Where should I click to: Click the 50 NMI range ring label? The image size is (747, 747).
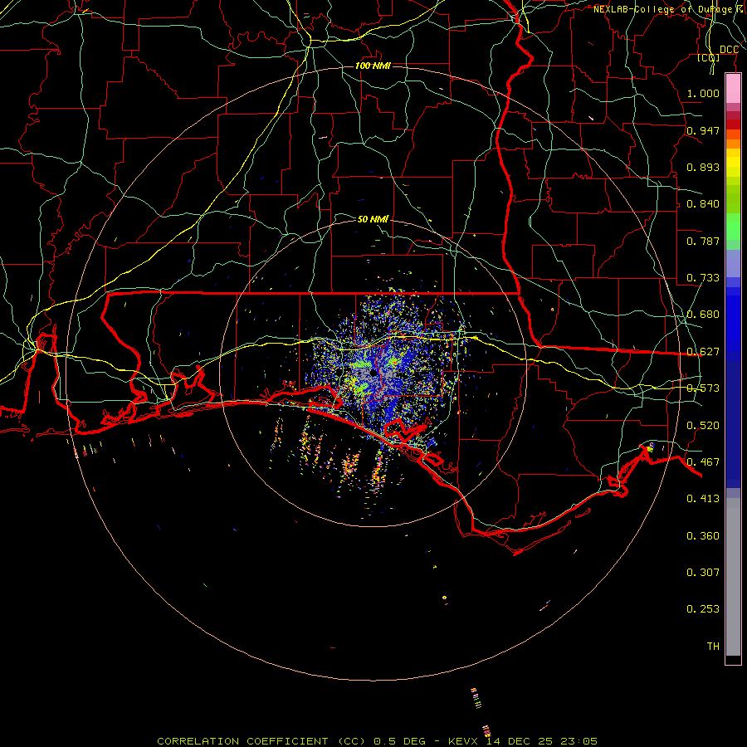click(373, 219)
